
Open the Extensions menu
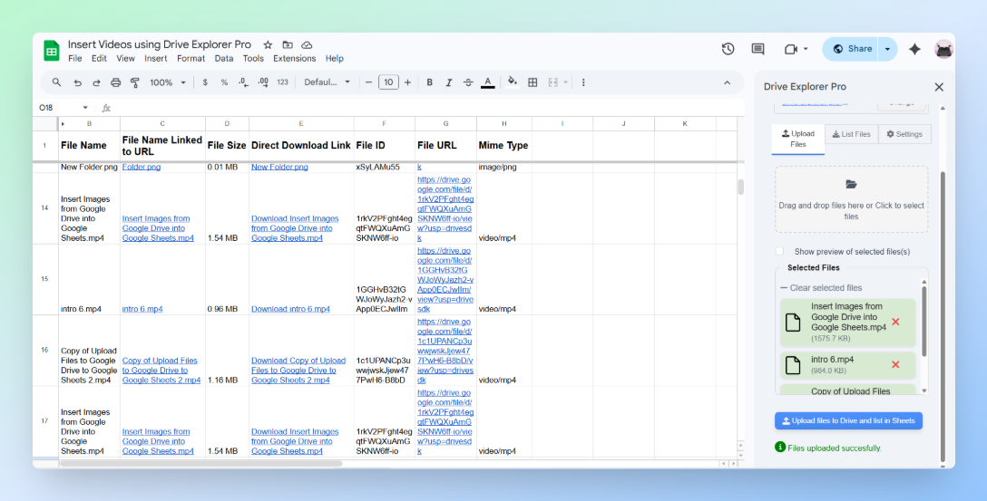[x=295, y=59]
